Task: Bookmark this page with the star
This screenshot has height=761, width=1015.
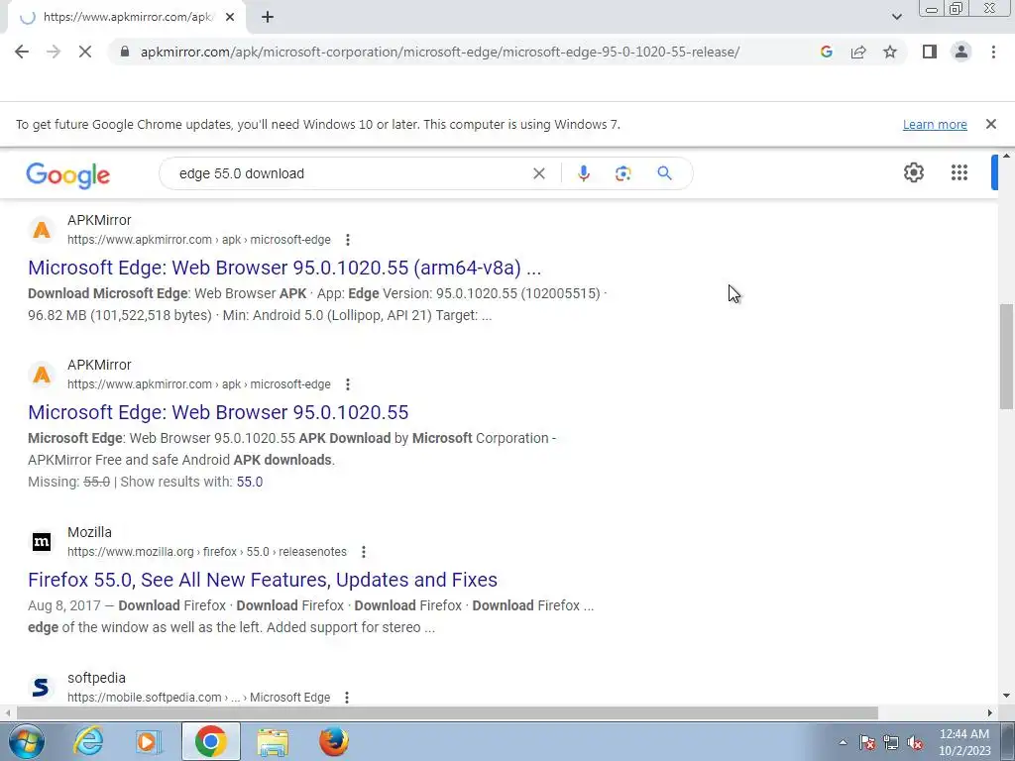Action: [890, 52]
